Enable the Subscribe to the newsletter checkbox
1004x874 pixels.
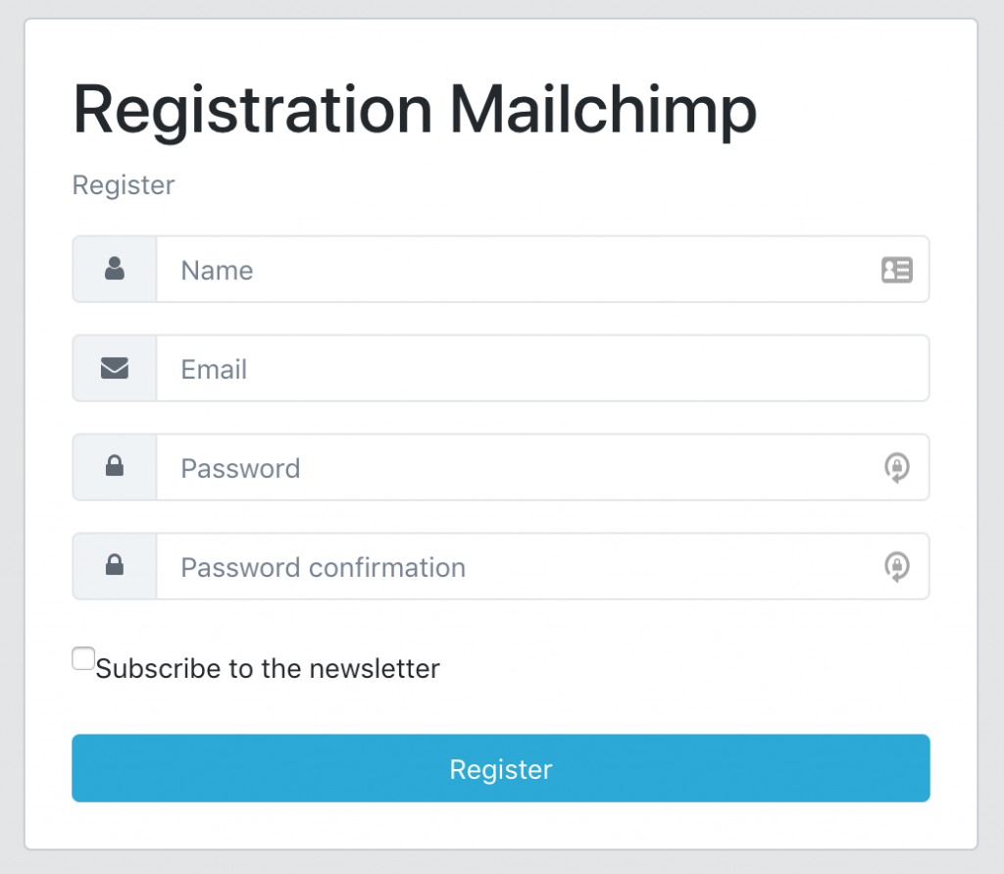point(83,659)
